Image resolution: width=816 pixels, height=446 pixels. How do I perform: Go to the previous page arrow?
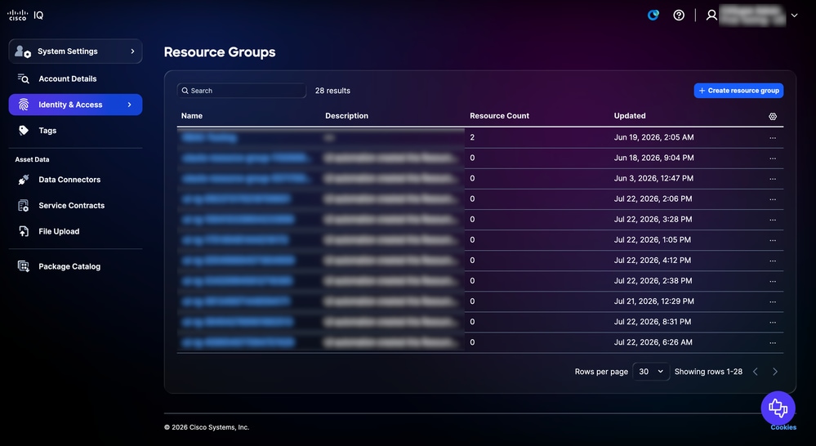[x=755, y=372]
